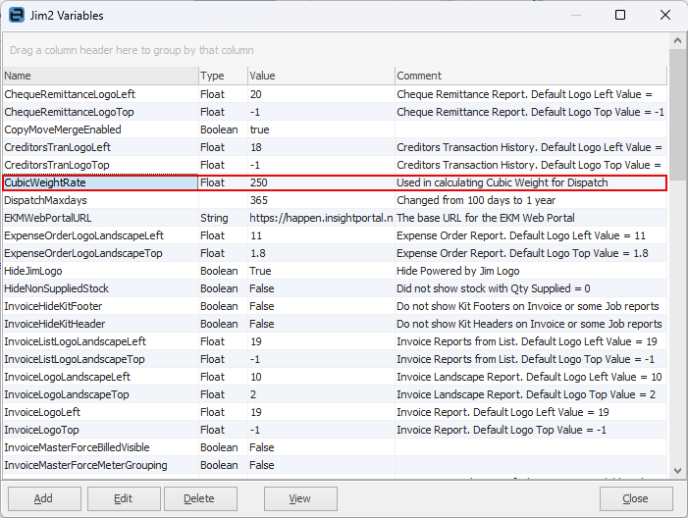This screenshot has width=688, height=518.
Task: Click the 1.8 value of ExpenseOrderLogoLandscapeTop
Action: click(x=257, y=253)
